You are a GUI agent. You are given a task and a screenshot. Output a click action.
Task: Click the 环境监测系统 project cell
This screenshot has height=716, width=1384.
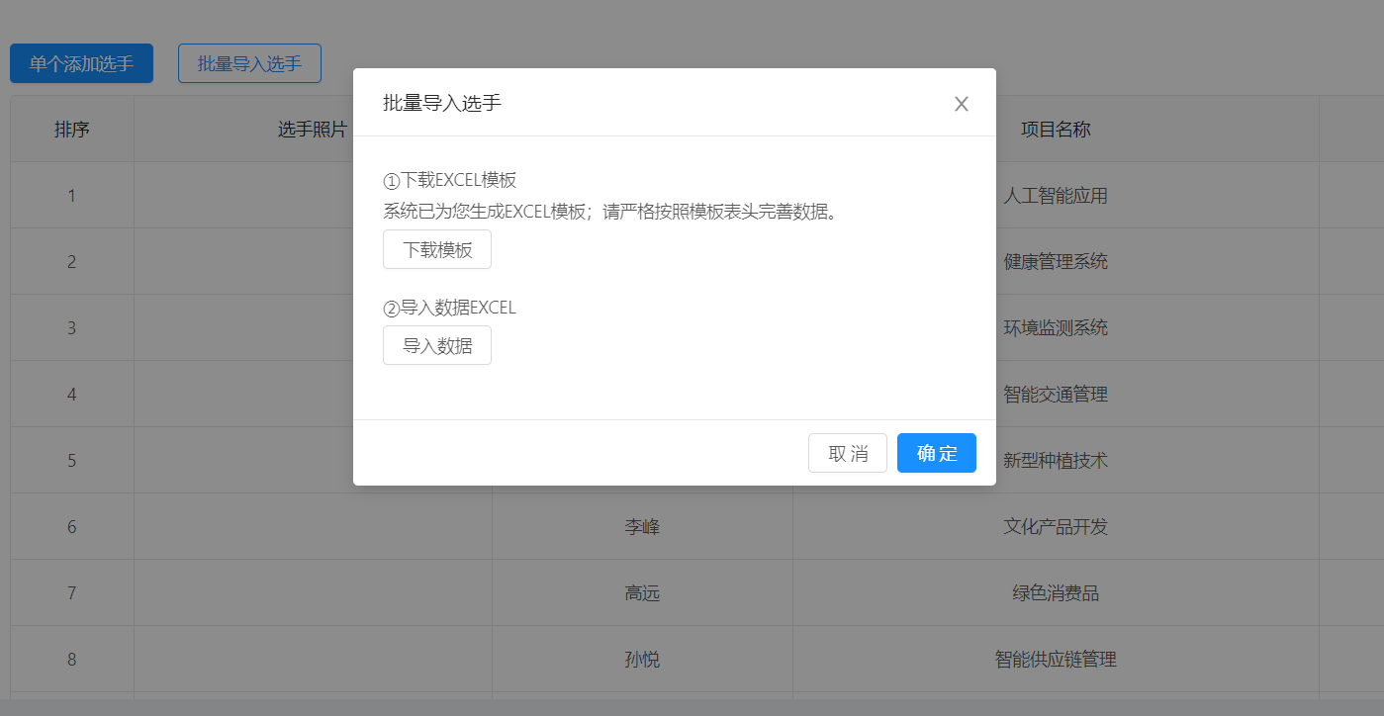coord(1056,327)
